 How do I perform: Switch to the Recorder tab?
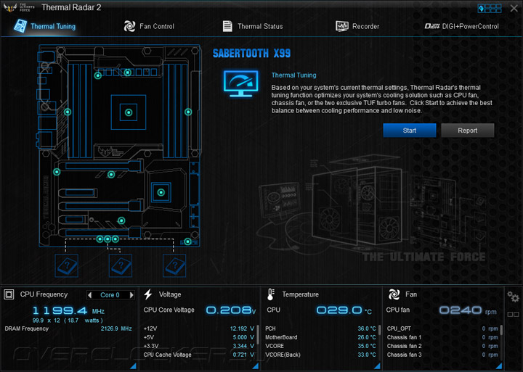357,26
